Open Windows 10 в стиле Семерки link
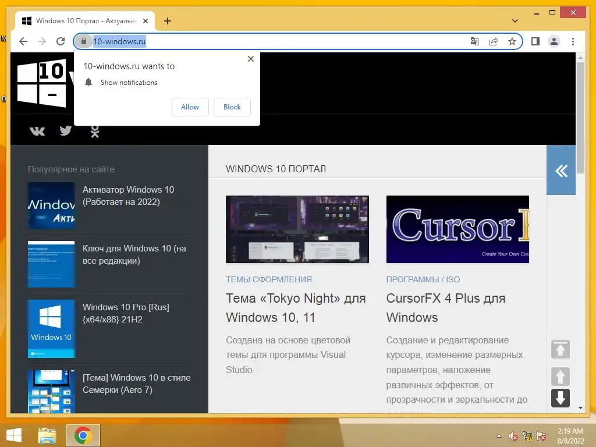The width and height of the screenshot is (596, 447). click(136, 384)
